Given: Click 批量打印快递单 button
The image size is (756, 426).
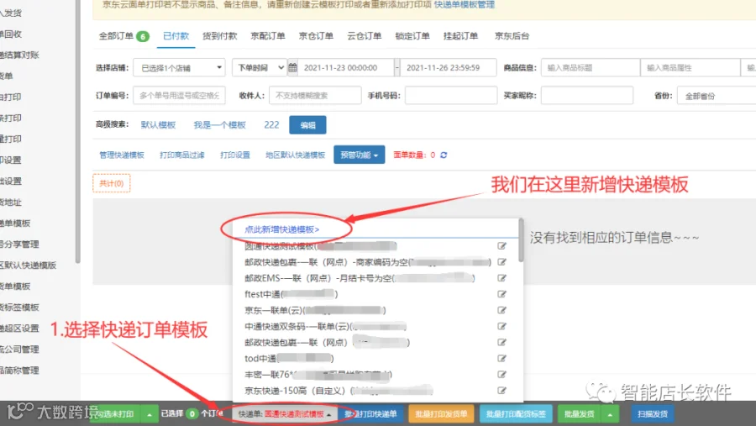Looking at the screenshot, I should (x=370, y=414).
